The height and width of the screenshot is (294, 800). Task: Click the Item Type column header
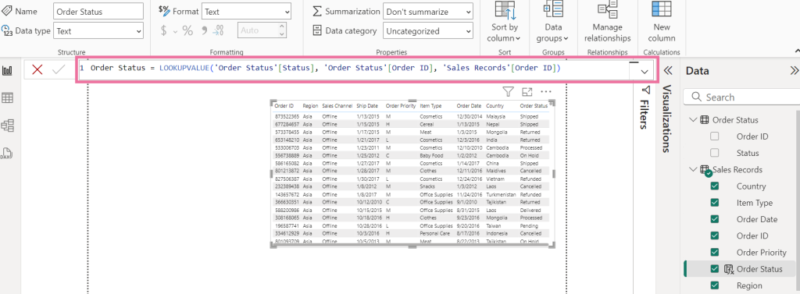coord(430,106)
